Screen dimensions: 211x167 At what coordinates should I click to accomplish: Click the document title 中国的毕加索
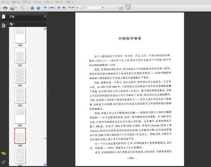click(130, 38)
